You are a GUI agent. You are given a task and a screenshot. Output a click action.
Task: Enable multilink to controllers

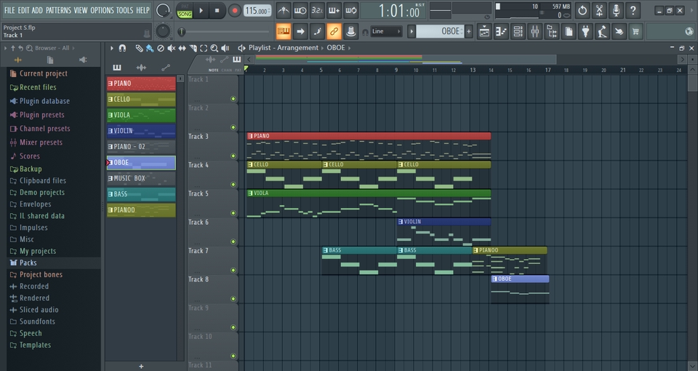[x=350, y=31]
